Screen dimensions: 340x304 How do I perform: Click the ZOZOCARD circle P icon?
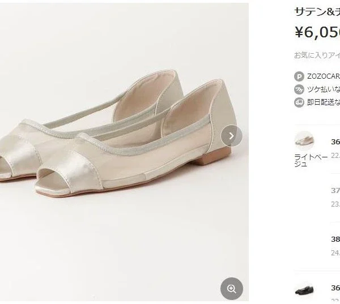pos(299,76)
